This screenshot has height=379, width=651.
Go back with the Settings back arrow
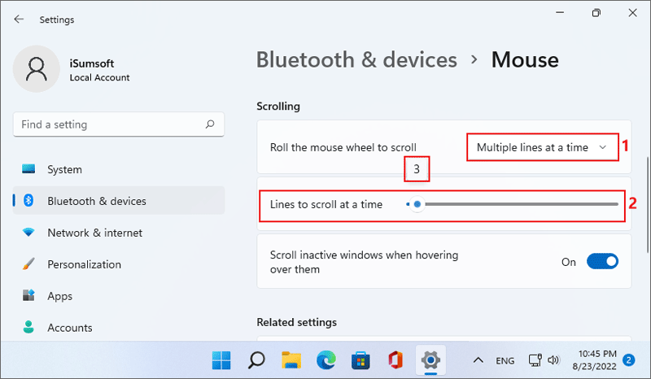point(19,19)
